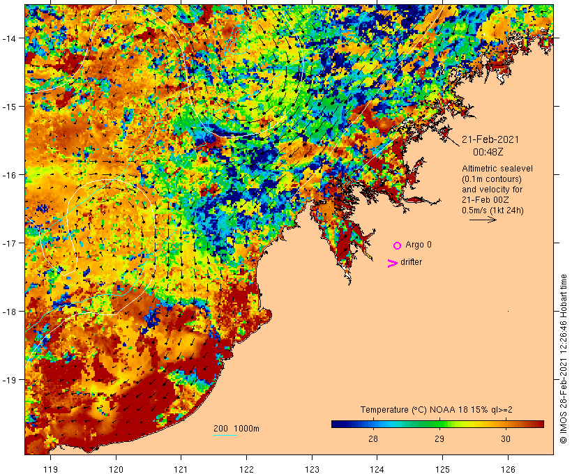Image resolution: width=572 pixels, height=474 pixels.
Task: Click 'Altimetric sealevel' caption line
Action: coord(497,169)
